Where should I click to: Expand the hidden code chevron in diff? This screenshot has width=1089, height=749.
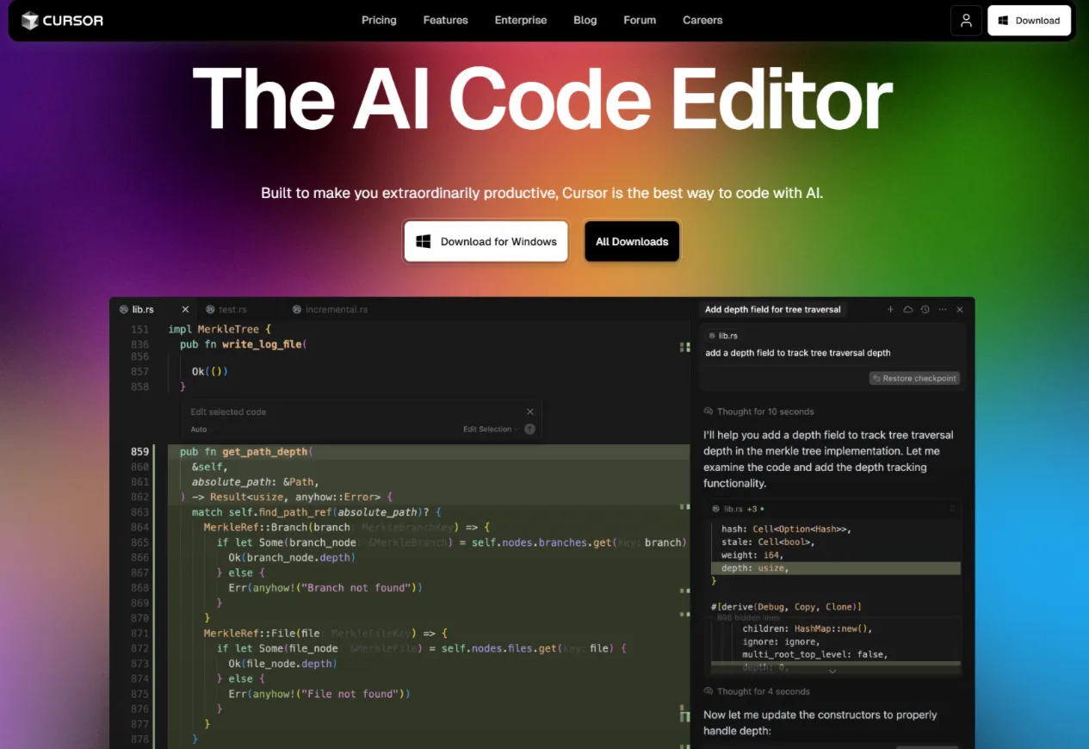pyautogui.click(x=832, y=671)
